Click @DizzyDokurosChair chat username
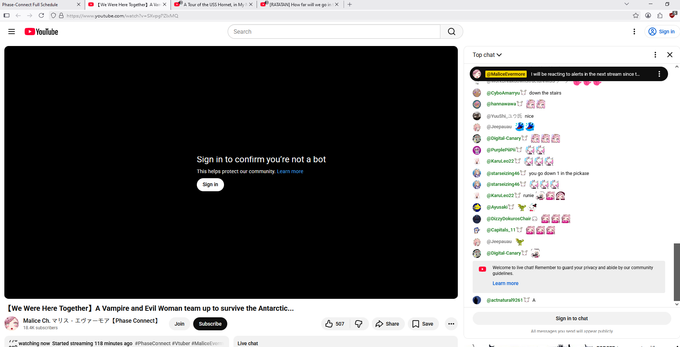Viewport: 680px width, 347px height. (509, 219)
